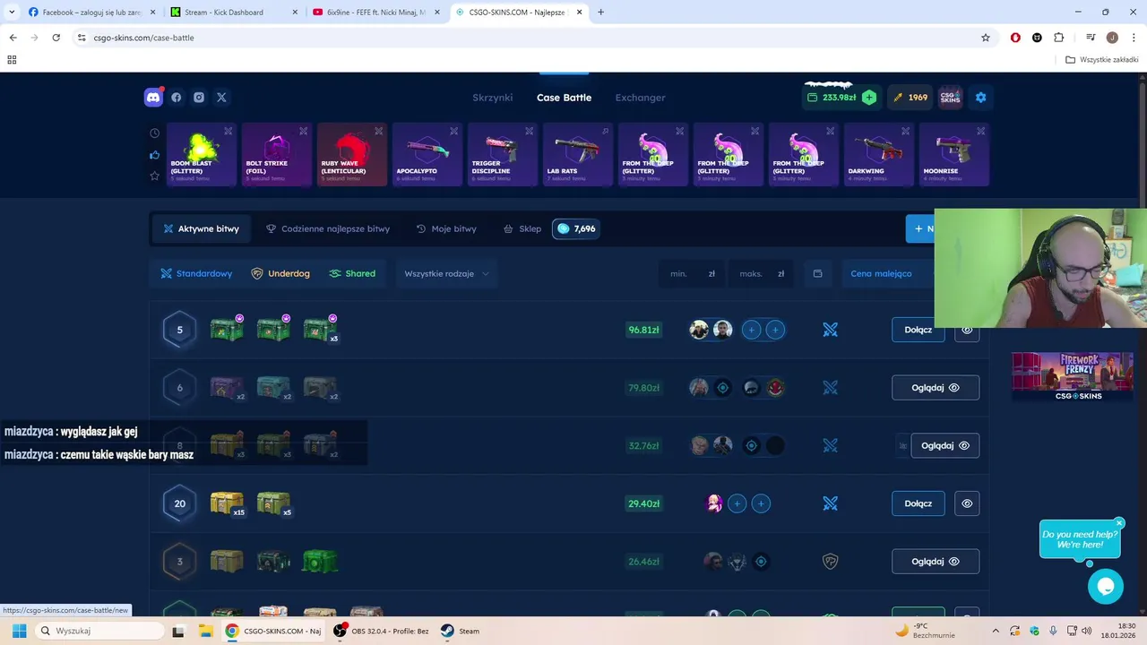Show recent drops via clock icon
Screen dimensions: 1147x645
pos(154,133)
